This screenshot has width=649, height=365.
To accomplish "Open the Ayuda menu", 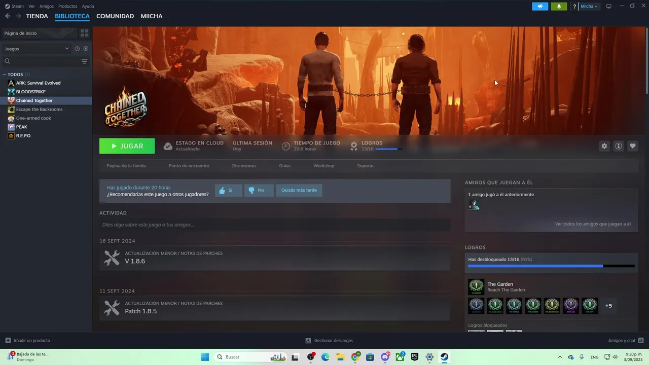I will click(x=88, y=6).
